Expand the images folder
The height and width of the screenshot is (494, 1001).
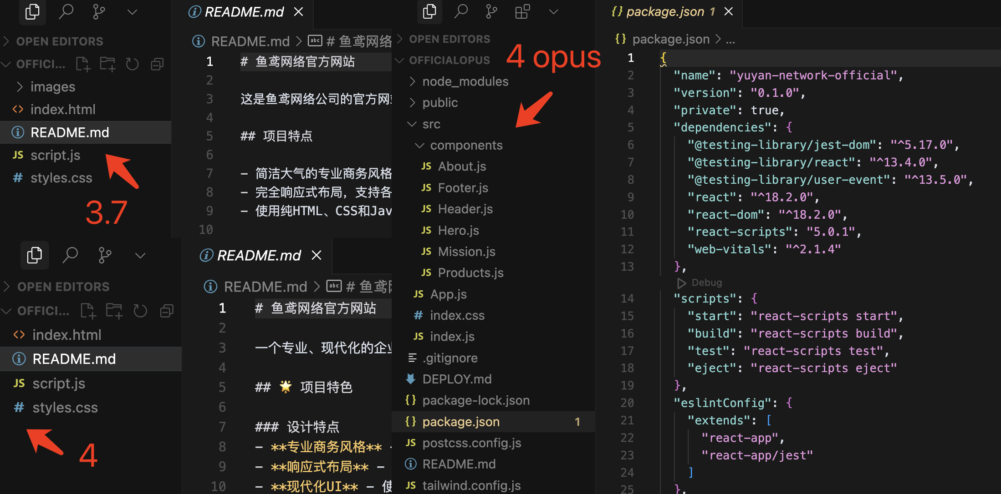point(52,87)
